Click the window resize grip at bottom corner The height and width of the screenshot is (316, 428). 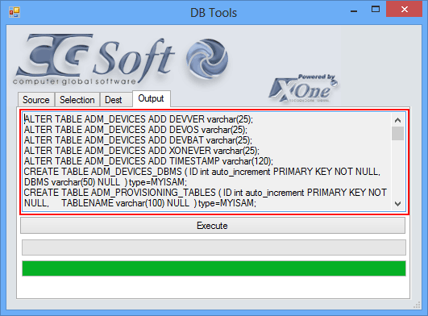[x=417, y=305]
